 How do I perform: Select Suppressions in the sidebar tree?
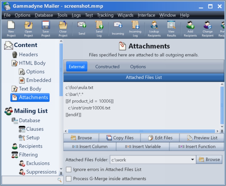pos(41,172)
